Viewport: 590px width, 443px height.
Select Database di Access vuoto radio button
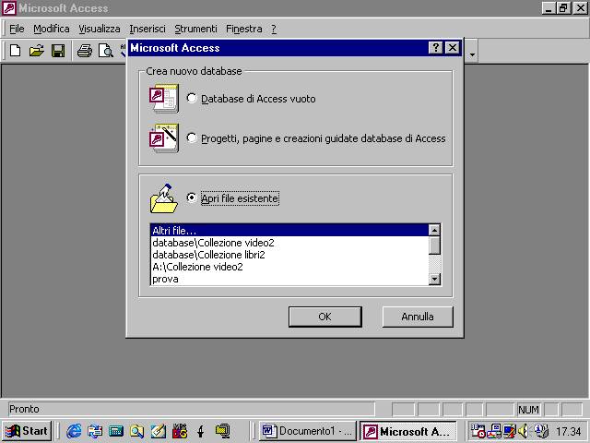[x=192, y=99]
